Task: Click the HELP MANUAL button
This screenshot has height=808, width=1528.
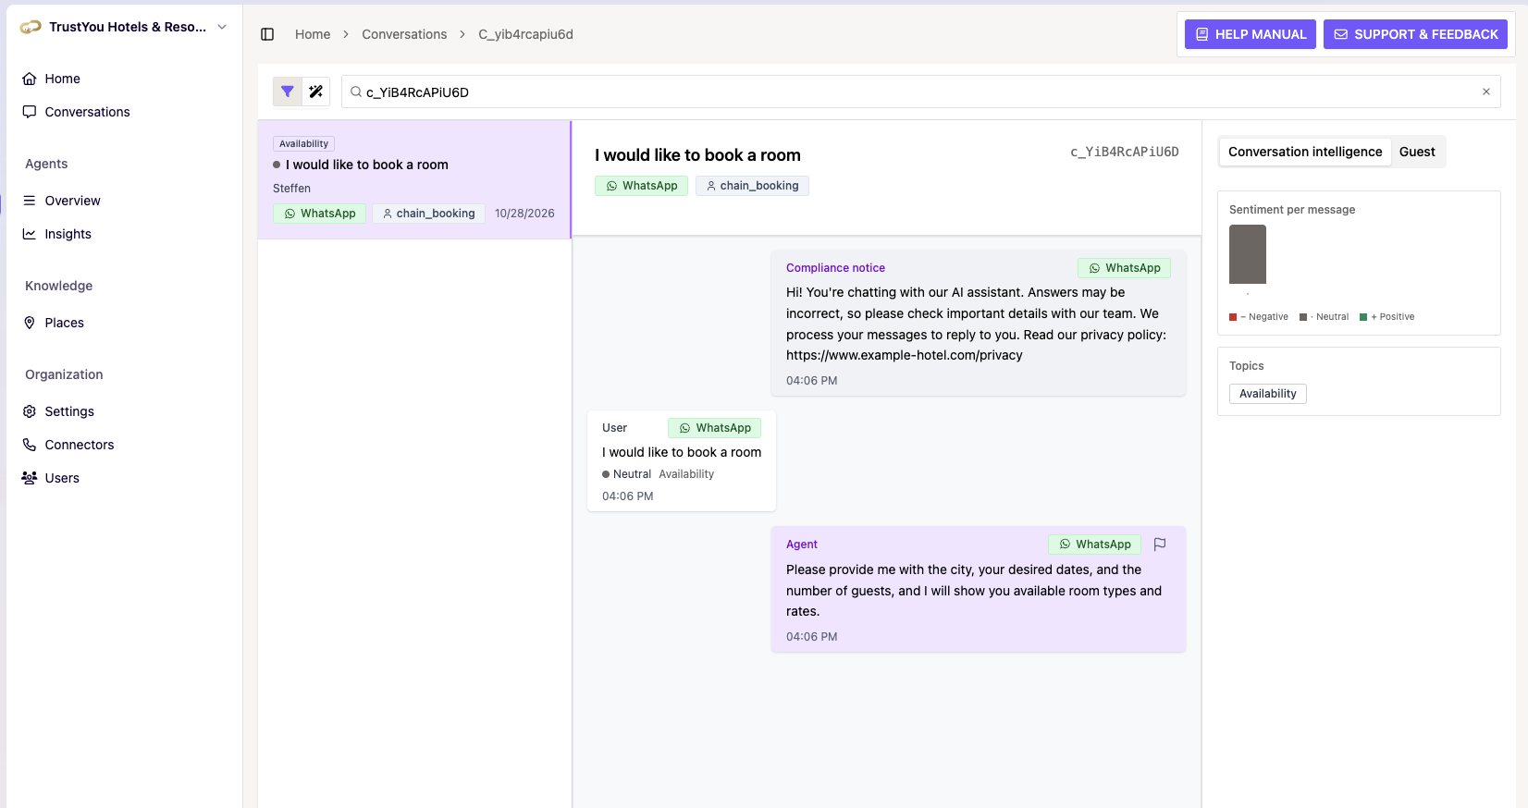Action: pyautogui.click(x=1251, y=34)
